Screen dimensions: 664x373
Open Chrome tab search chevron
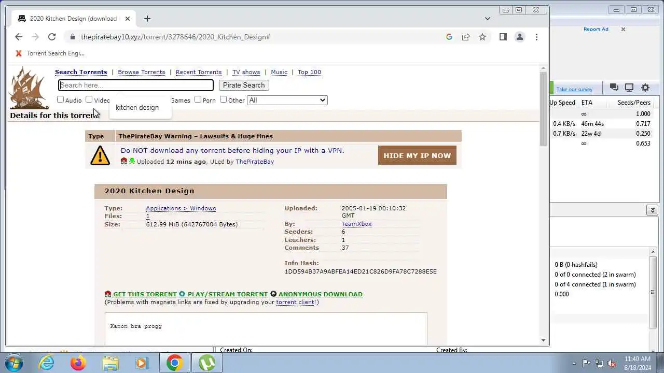487,19
